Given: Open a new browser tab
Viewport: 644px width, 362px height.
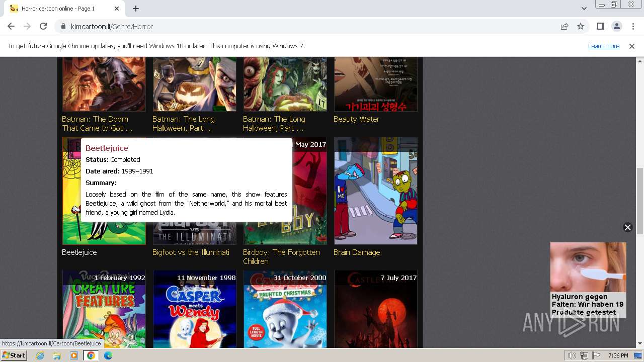Looking at the screenshot, I should coord(136,9).
